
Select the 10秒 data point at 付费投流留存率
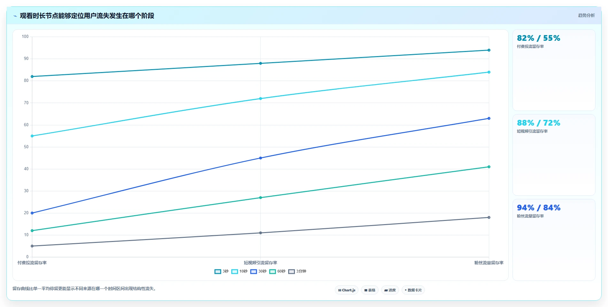pyautogui.click(x=32, y=136)
